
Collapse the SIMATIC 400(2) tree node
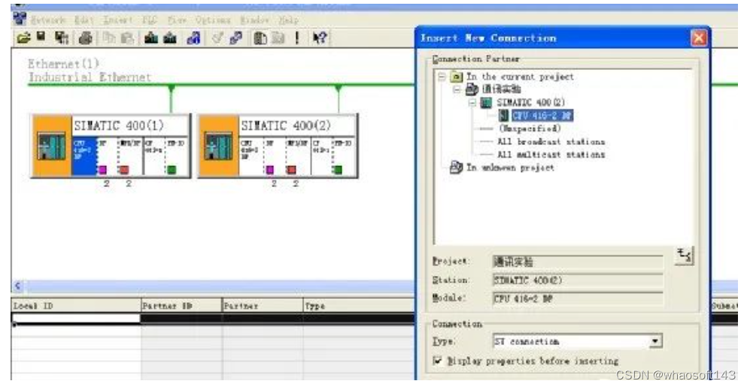point(472,102)
